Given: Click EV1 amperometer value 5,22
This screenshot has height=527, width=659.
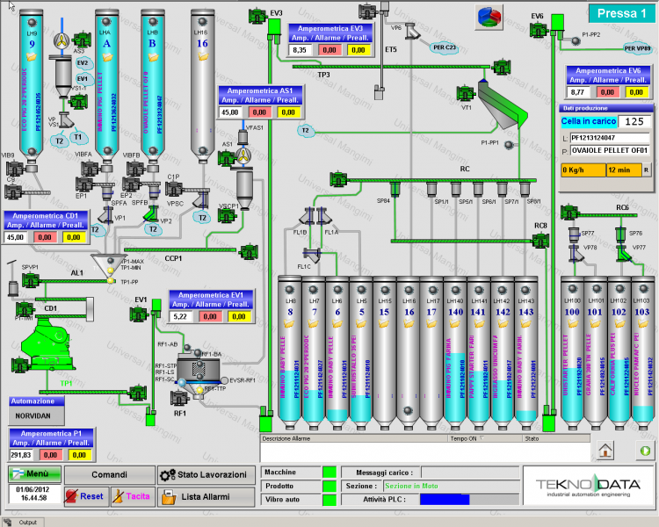Looking at the screenshot, I should tap(181, 316).
